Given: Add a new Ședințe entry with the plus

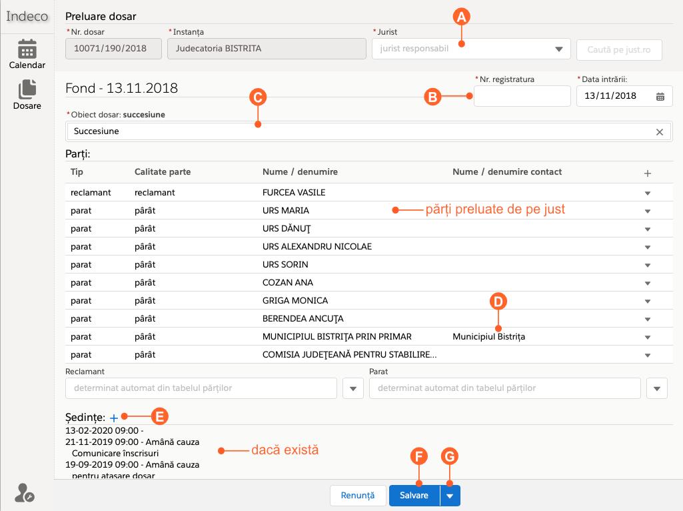Looking at the screenshot, I should (114, 418).
